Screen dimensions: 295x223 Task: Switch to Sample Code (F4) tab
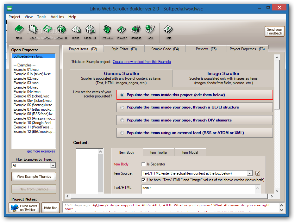click(165, 49)
